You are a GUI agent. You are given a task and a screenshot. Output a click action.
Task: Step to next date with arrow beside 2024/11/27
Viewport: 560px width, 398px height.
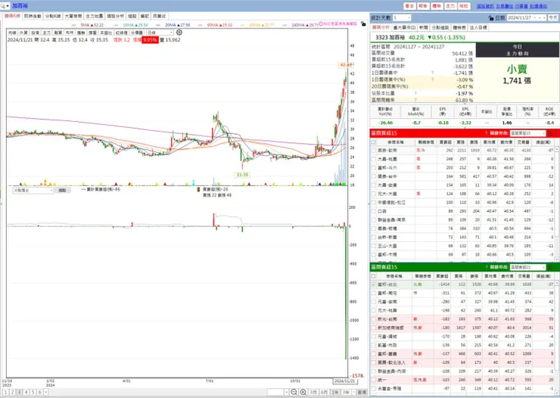(x=544, y=17)
